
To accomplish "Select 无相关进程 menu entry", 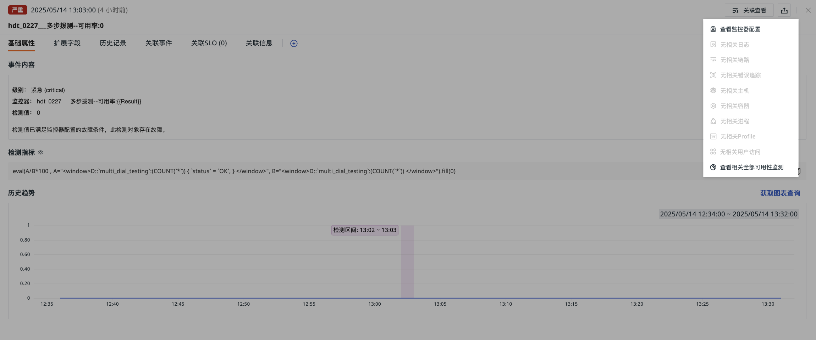I will pos(750,121).
